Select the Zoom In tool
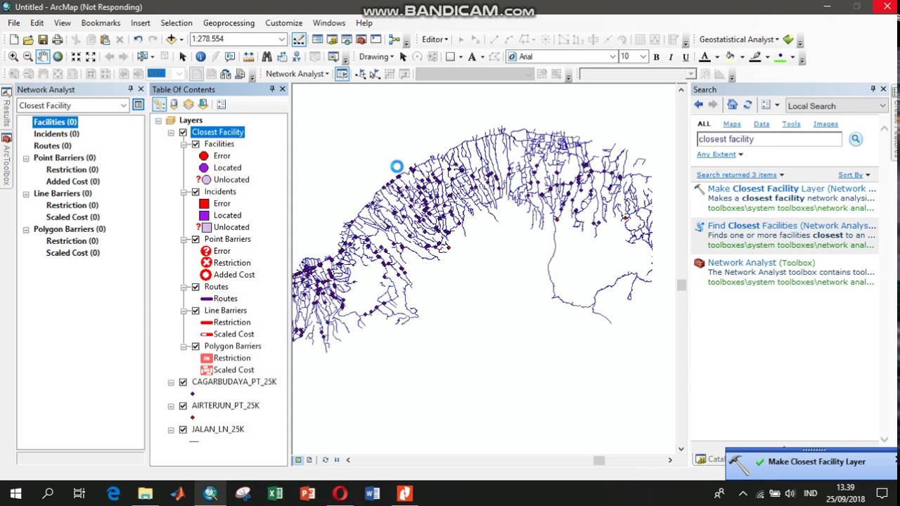 click(13, 57)
